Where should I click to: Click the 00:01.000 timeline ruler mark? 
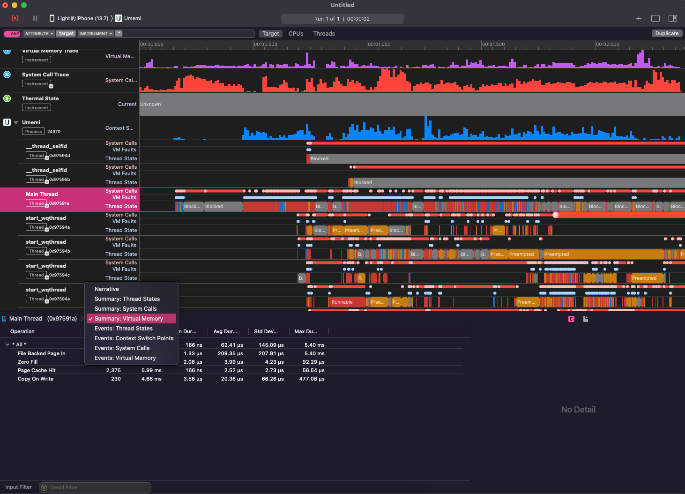[x=379, y=45]
